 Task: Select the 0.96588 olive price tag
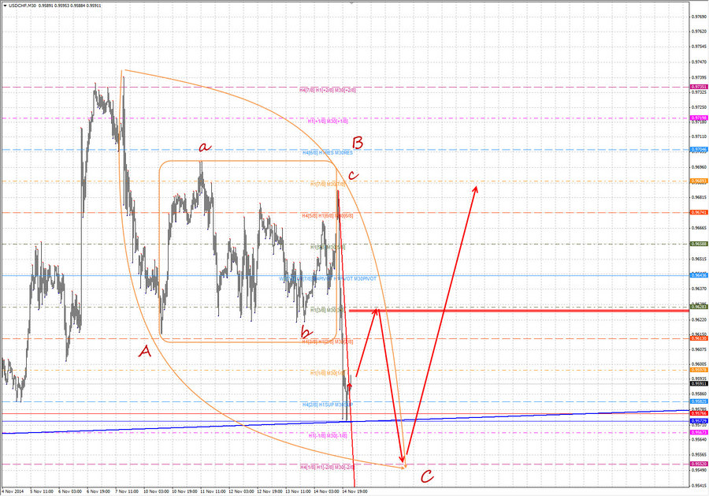699,244
